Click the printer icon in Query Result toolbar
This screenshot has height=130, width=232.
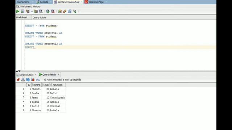point(23,80)
